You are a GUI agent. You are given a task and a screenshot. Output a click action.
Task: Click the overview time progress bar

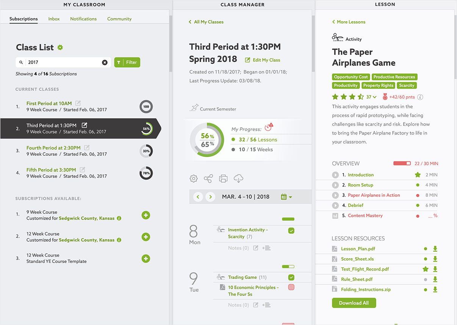point(402,164)
